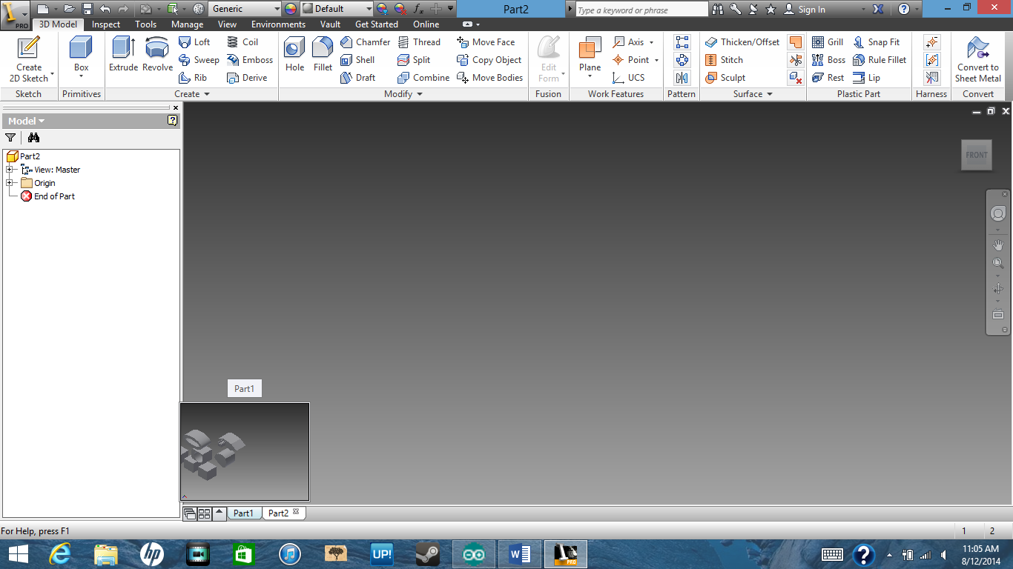Open the Thread tool

420,41
